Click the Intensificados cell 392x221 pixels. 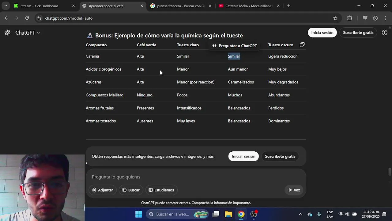189,108
